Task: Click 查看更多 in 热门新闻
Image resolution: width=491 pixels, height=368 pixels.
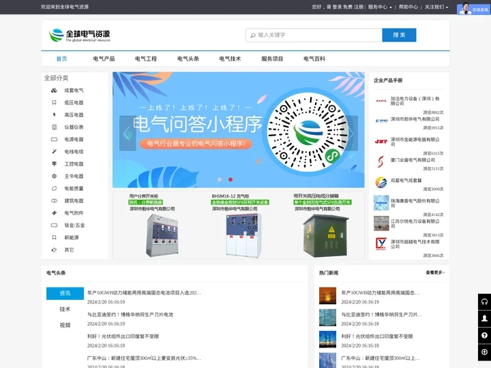Action: pyautogui.click(x=435, y=273)
